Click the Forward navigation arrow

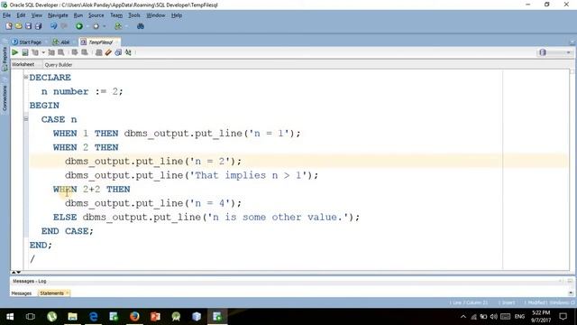click(96, 26)
